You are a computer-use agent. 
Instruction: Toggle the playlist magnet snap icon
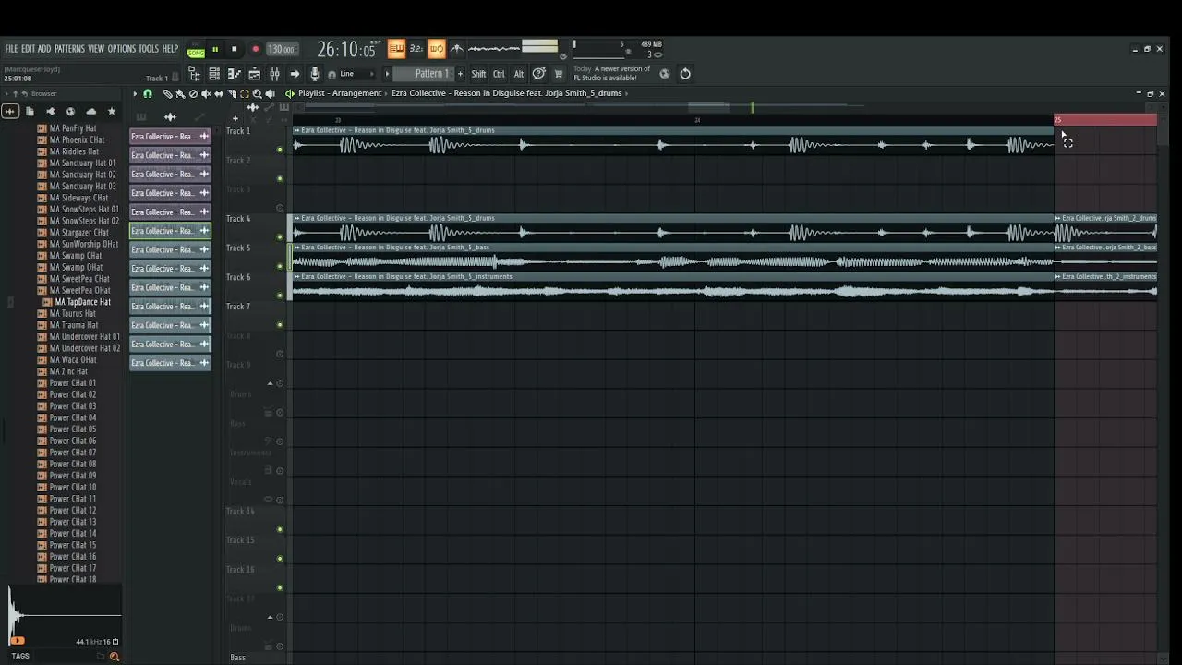tap(148, 94)
